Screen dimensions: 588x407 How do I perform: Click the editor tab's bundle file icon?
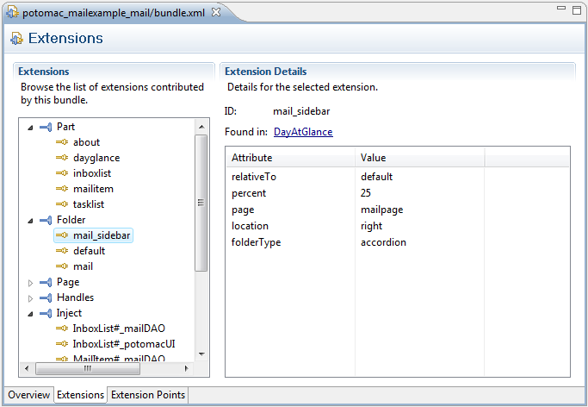(12, 12)
